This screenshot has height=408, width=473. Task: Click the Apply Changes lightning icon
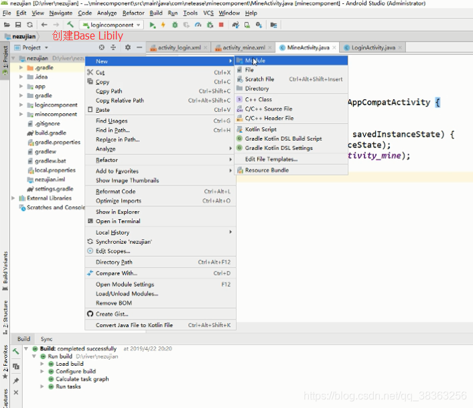163,25
